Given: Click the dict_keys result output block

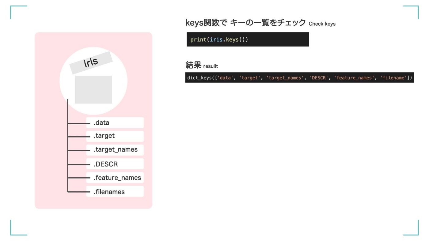Looking at the screenshot, I should click(x=299, y=78).
